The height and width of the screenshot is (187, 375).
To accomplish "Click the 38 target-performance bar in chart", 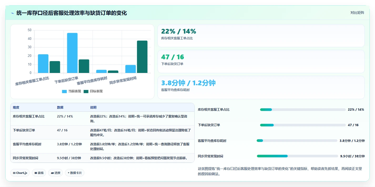I will [142, 57].
